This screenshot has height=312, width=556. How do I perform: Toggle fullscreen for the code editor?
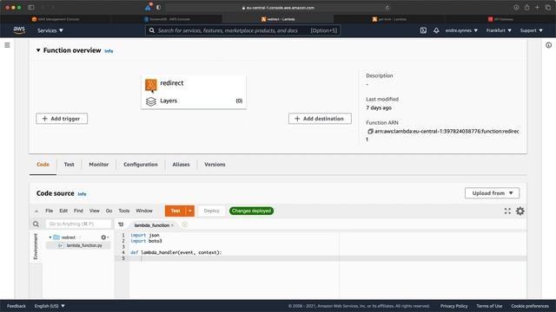[x=507, y=211]
